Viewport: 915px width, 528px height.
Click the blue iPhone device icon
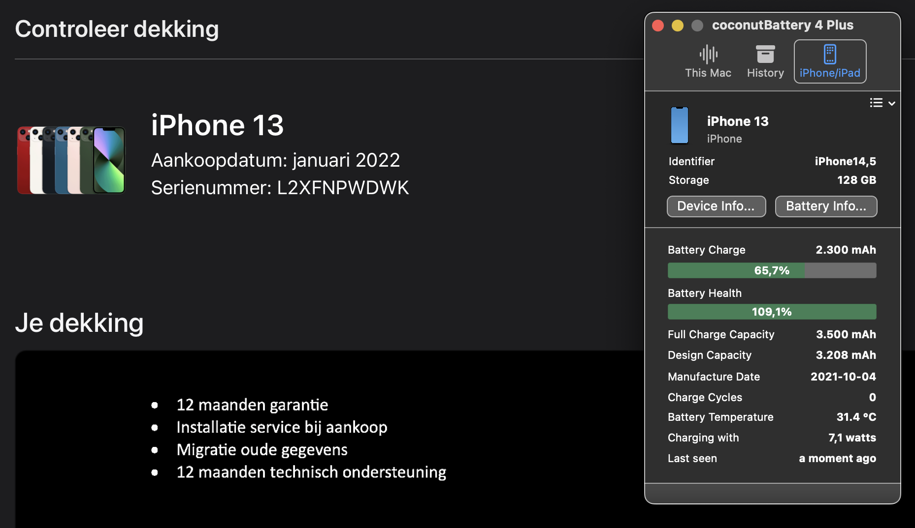click(x=680, y=126)
